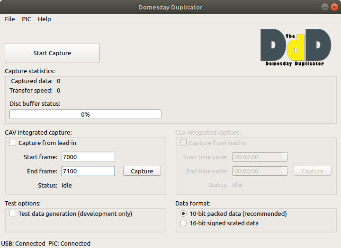Select 16-bit signed scaled data option
The width and height of the screenshot is (341, 248).
tap(183, 223)
